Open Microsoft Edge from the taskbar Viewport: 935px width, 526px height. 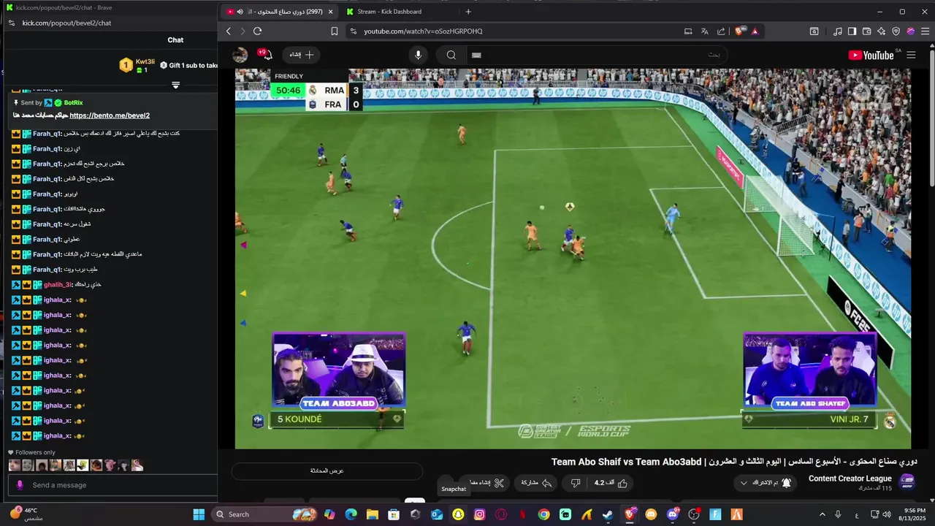[x=351, y=514]
